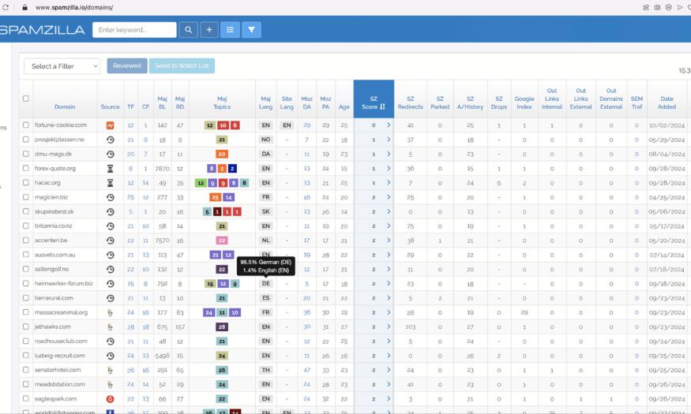Sort by Date Added column header
This screenshot has width=691, height=414.
click(667, 103)
